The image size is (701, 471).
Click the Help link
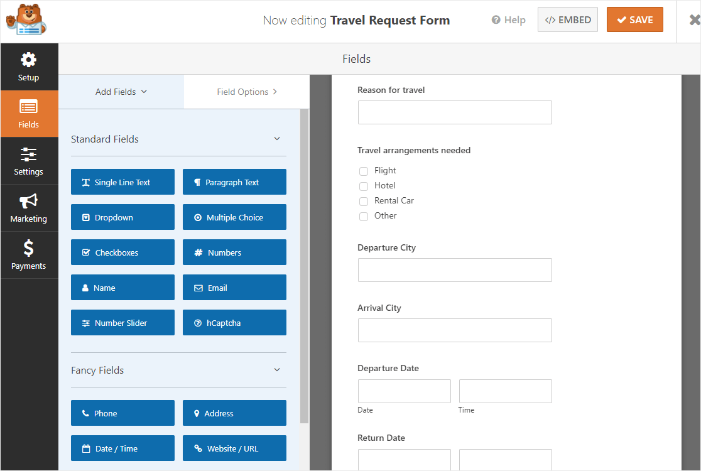pyautogui.click(x=508, y=19)
